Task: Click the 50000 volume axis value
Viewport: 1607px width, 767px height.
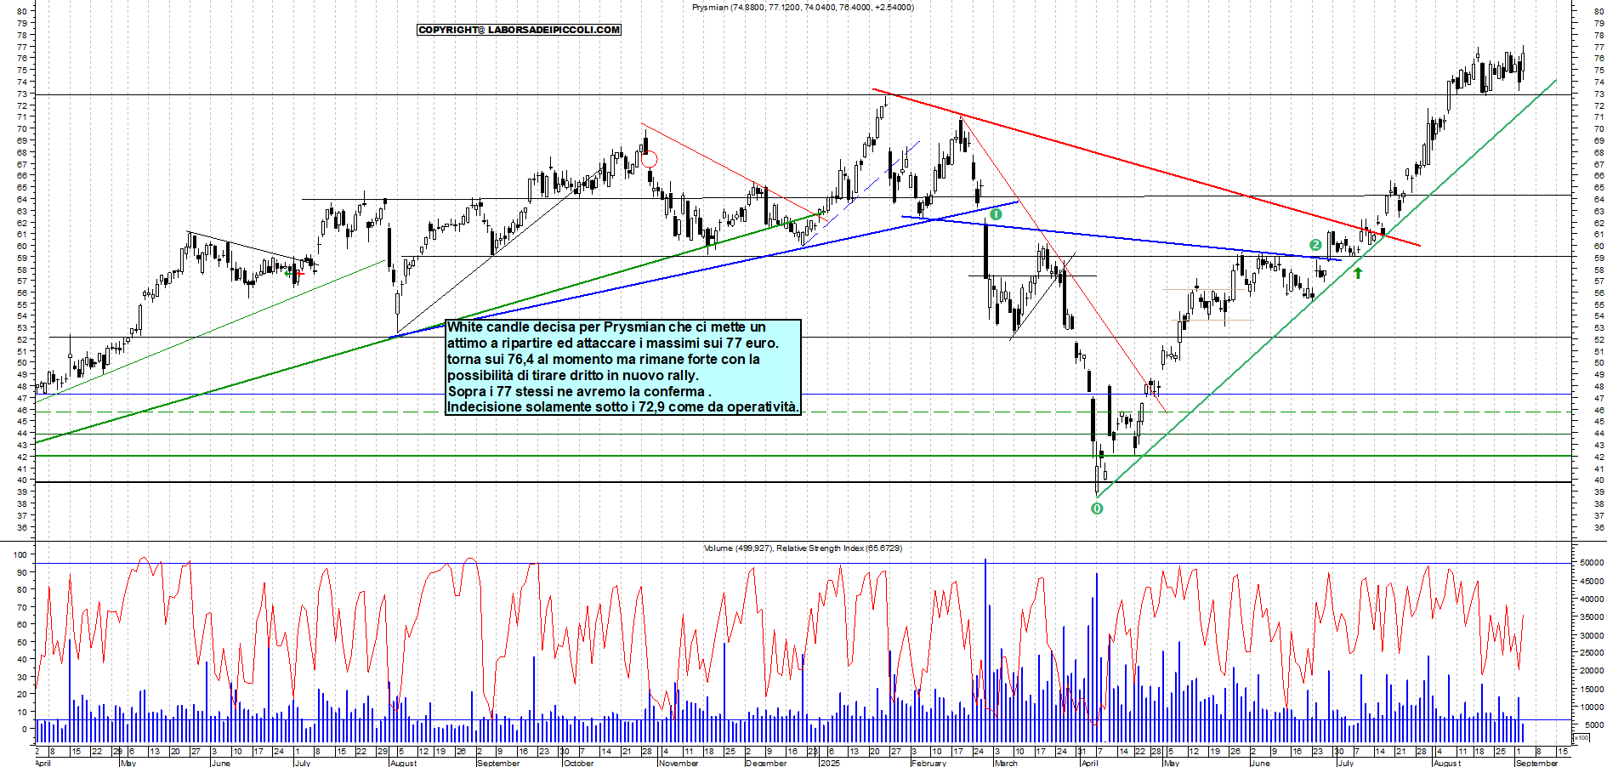Action: point(1592,563)
